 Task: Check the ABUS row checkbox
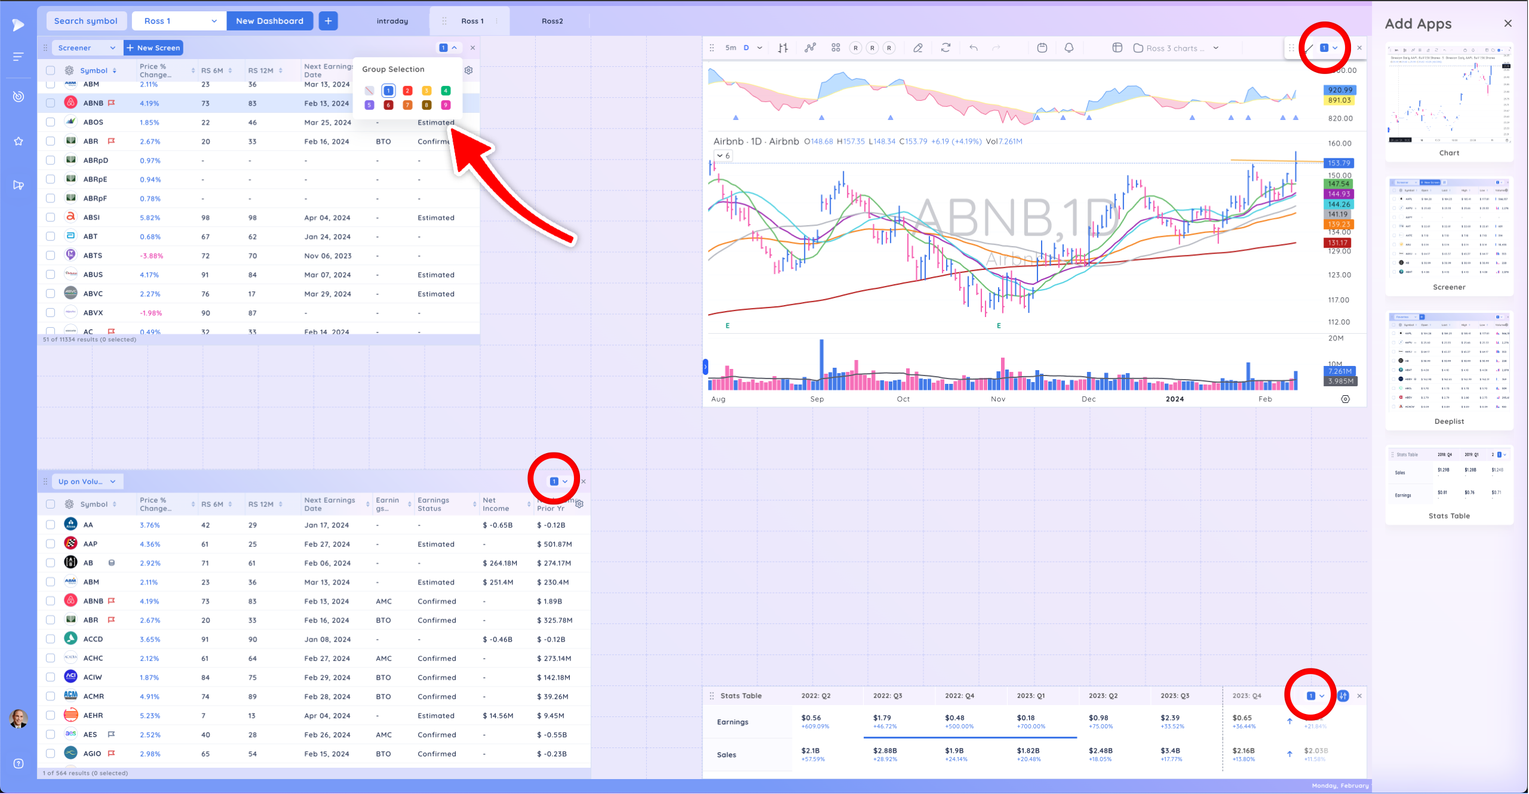point(51,275)
